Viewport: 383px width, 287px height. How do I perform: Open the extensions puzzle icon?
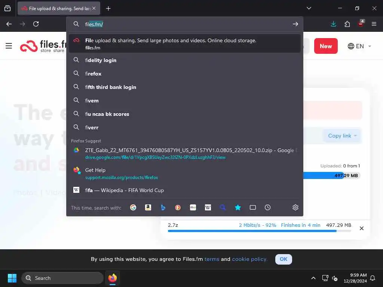click(347, 24)
